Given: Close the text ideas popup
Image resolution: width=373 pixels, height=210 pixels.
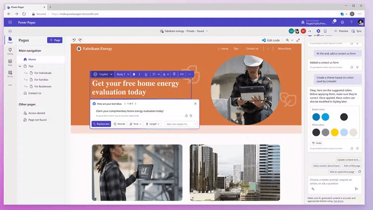Looking at the screenshot, I should (195, 104).
